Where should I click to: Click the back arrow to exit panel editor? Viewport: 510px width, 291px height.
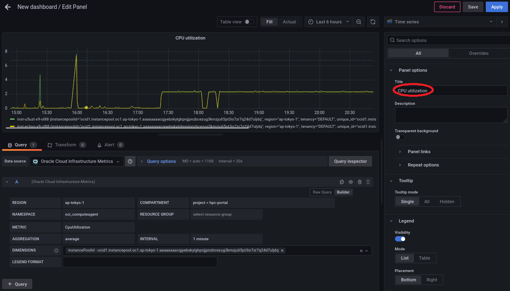8,7
